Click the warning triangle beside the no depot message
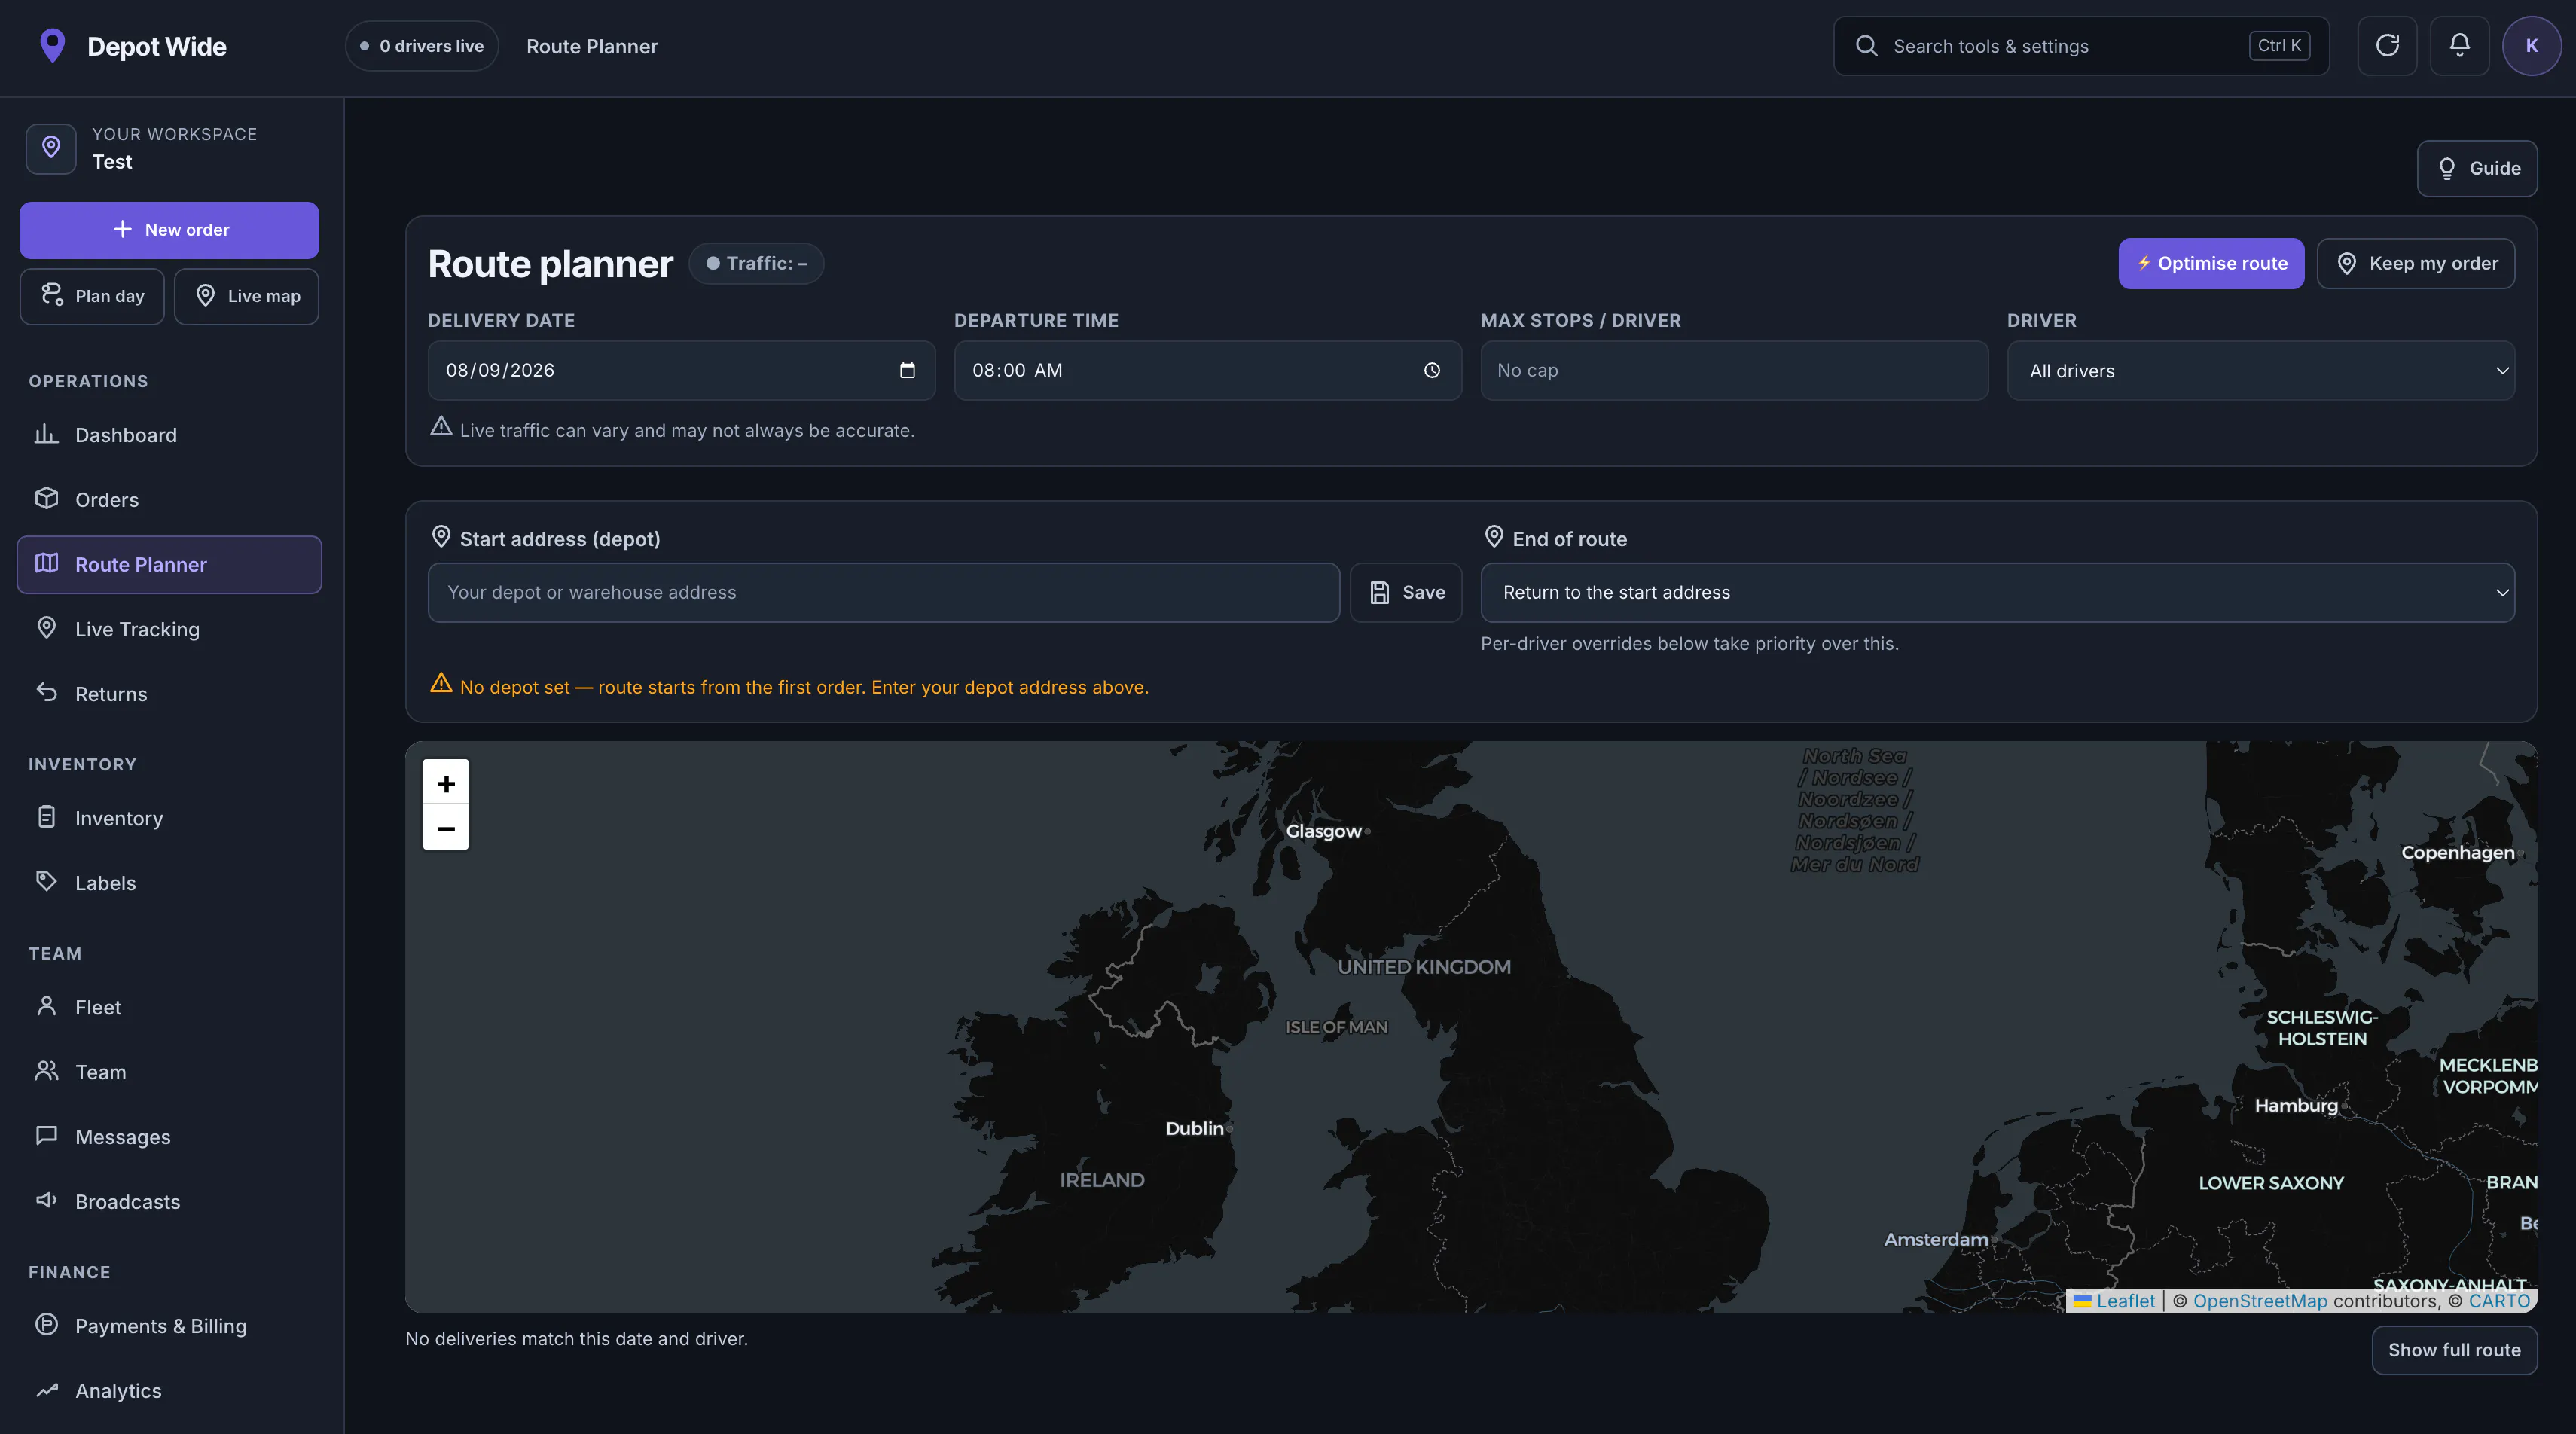Image resolution: width=2576 pixels, height=1434 pixels. 441,684
